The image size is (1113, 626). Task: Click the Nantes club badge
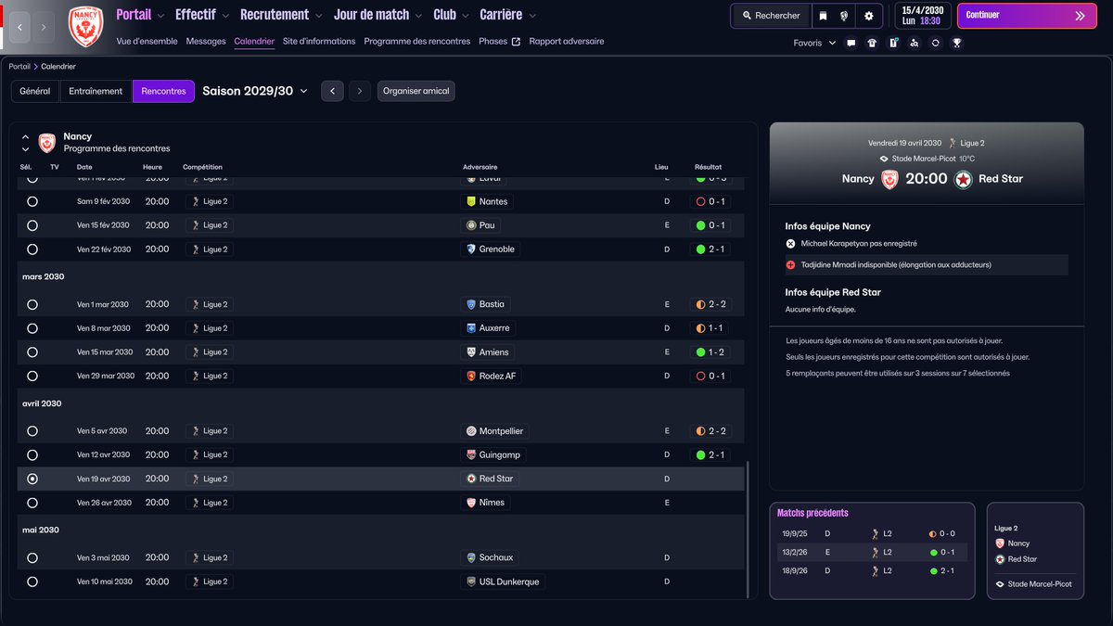(471, 201)
